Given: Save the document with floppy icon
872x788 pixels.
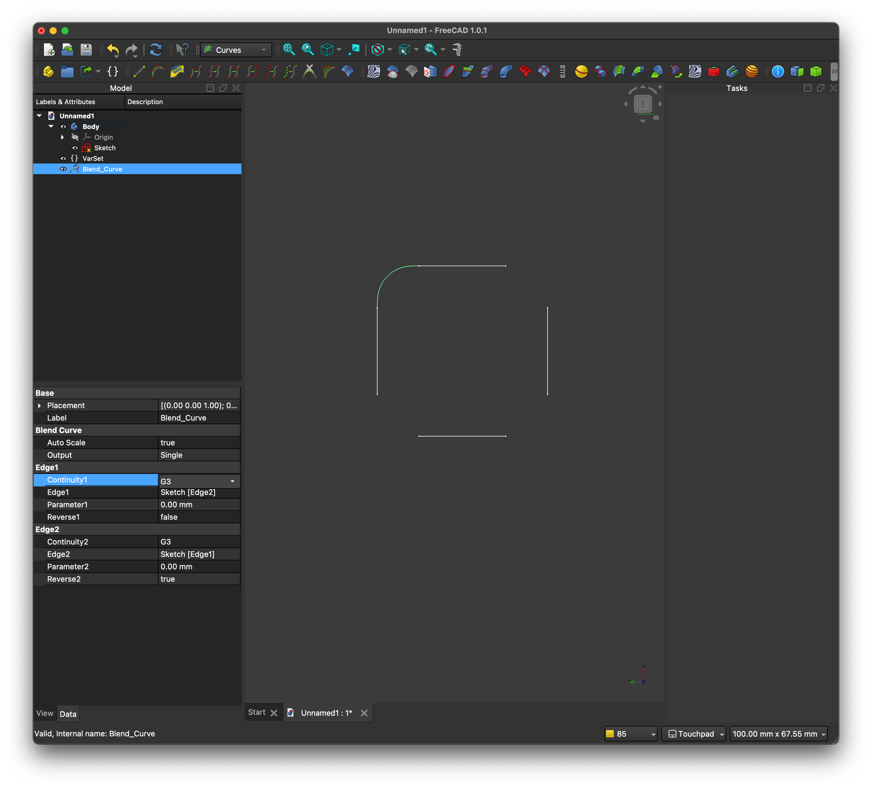Looking at the screenshot, I should [86, 50].
